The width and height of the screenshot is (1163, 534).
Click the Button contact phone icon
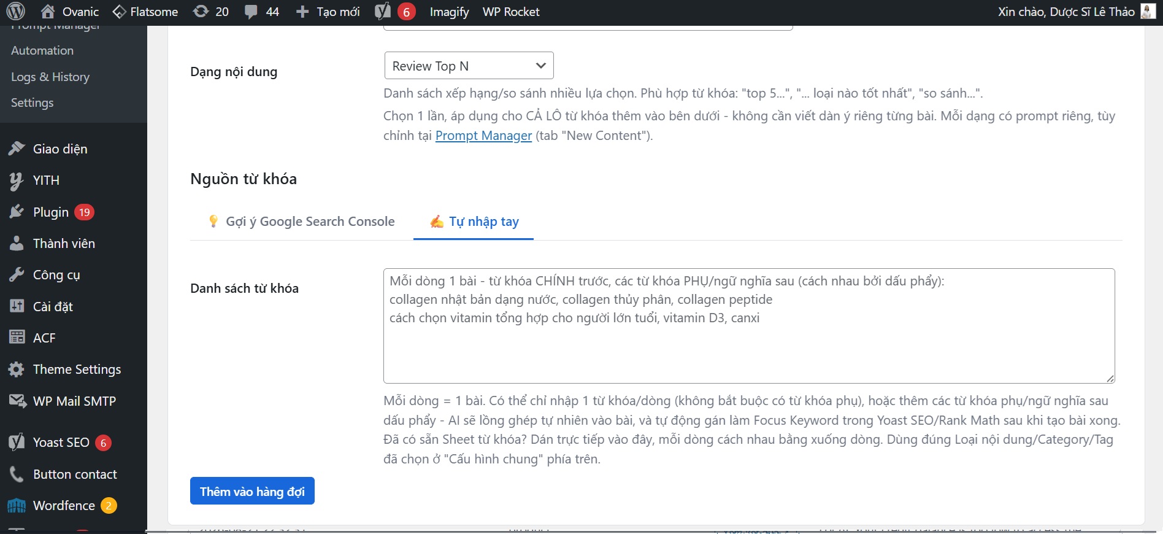coord(17,474)
